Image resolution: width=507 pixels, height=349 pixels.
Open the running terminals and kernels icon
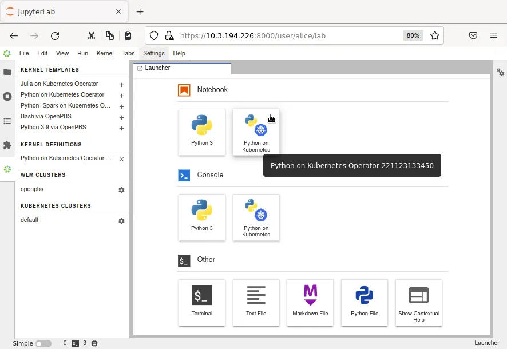(7, 96)
